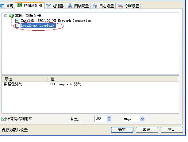
Task: Select the TDI Loopback 驱动 value
Action: 65,84
